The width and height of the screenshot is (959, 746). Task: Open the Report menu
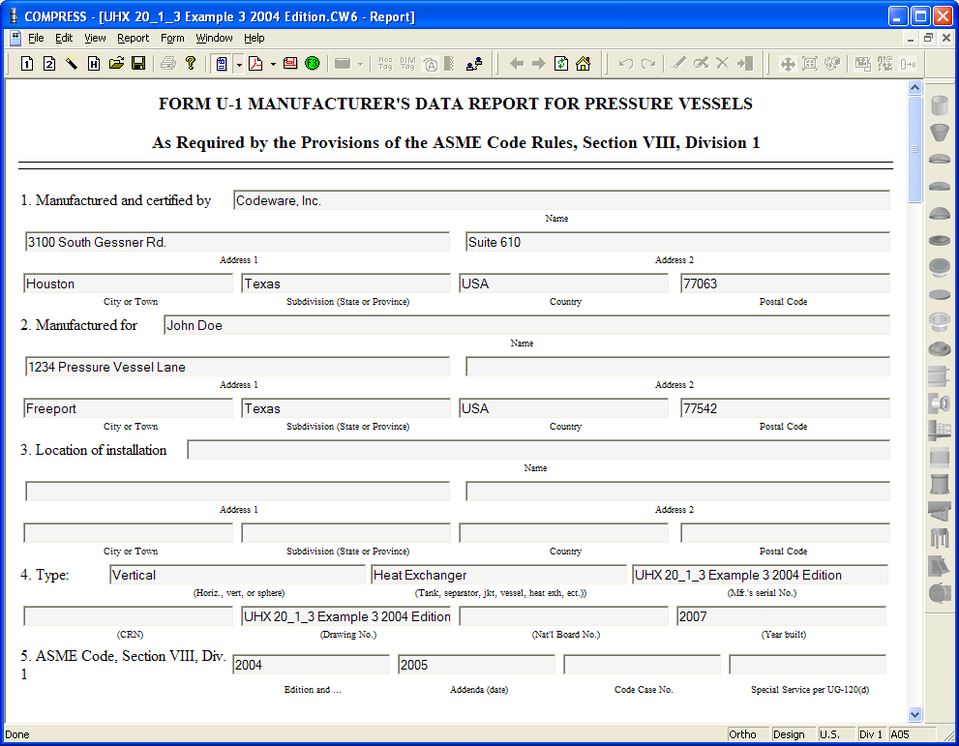click(x=133, y=38)
